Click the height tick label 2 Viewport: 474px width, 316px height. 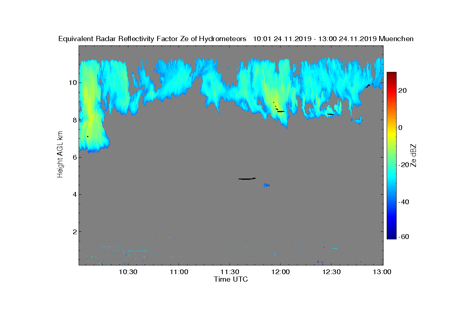click(74, 231)
